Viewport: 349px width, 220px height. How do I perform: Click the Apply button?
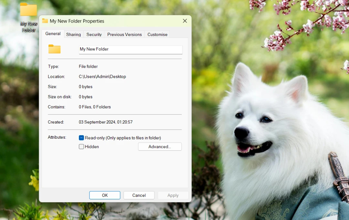[173, 195]
